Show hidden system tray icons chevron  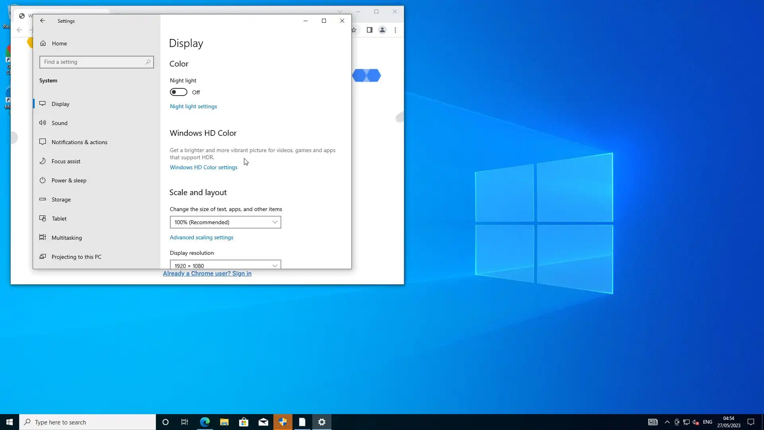point(667,422)
